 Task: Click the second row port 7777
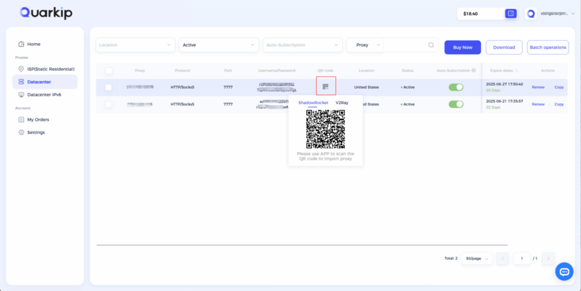[x=228, y=104]
